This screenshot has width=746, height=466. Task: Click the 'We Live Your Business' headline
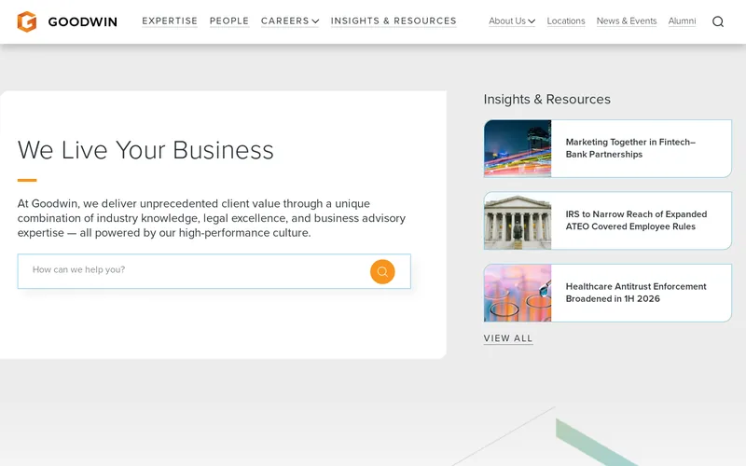(145, 150)
